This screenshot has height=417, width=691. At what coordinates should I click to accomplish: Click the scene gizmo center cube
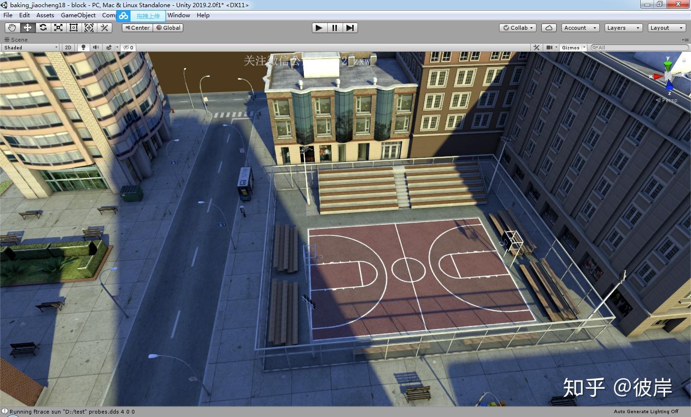[x=668, y=76]
